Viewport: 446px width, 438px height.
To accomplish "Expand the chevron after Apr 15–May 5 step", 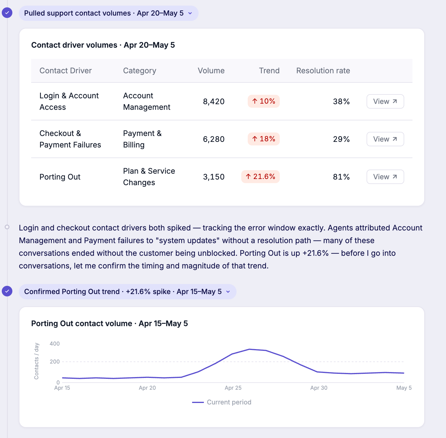I will pos(228,292).
